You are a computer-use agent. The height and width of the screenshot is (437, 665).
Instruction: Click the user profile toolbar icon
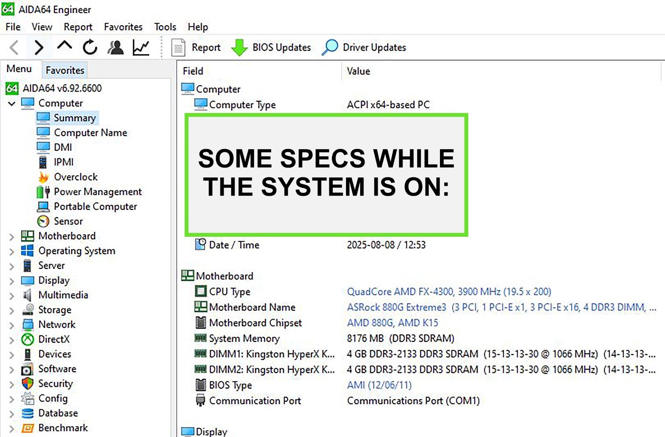[x=116, y=47]
